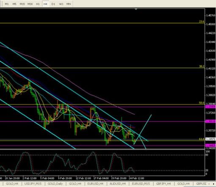Switch chart to M1 timeframe
The width and height of the screenshot is (216, 187).
[x=7, y=4]
